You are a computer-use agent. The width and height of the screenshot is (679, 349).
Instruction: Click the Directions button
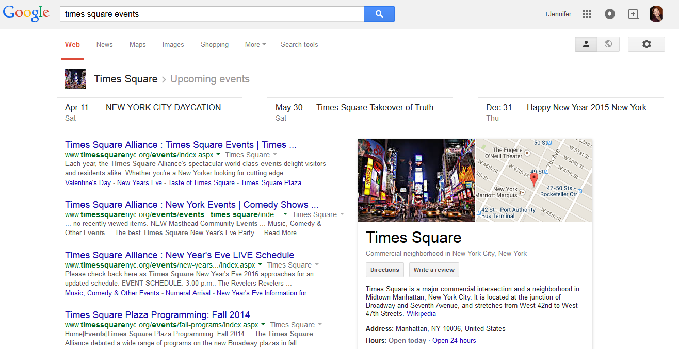384,270
